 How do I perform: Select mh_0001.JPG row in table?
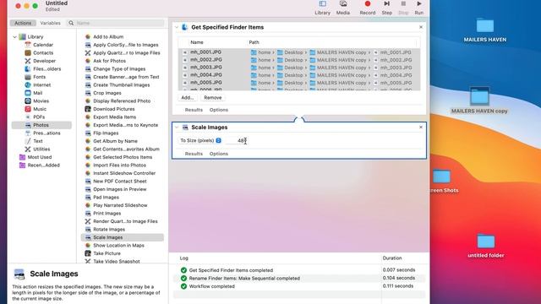pos(299,52)
